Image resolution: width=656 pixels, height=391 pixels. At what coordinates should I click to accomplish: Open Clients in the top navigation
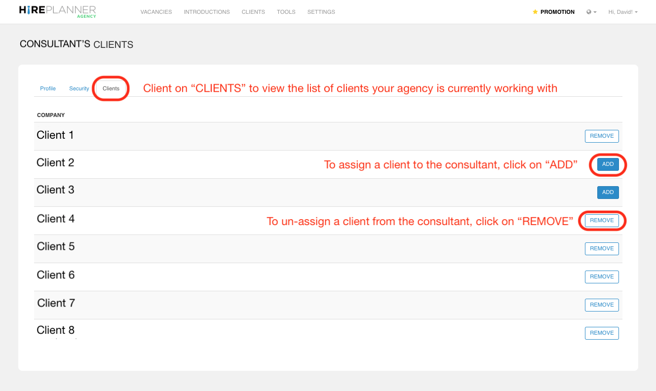point(253,12)
